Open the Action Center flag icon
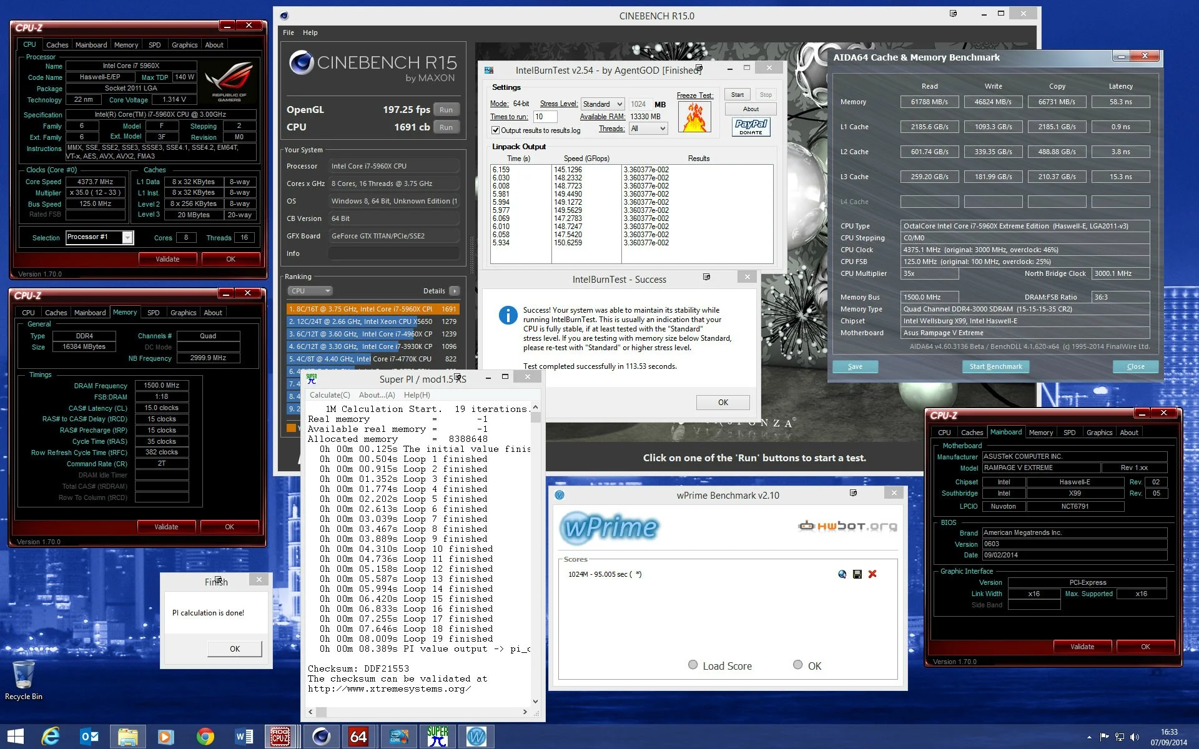Viewport: 1199px width, 749px height. 1104,737
